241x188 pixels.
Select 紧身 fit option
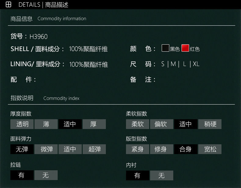(138, 149)
